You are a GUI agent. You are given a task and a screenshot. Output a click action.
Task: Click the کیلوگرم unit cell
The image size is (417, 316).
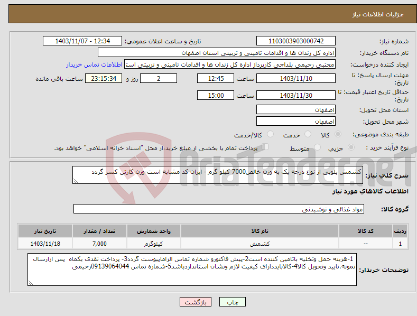153,244
